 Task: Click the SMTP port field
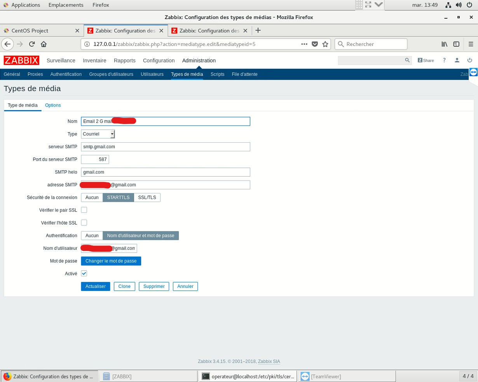click(95, 159)
